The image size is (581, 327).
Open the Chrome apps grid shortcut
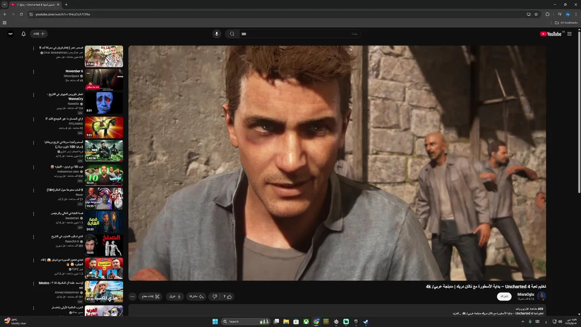[5, 23]
